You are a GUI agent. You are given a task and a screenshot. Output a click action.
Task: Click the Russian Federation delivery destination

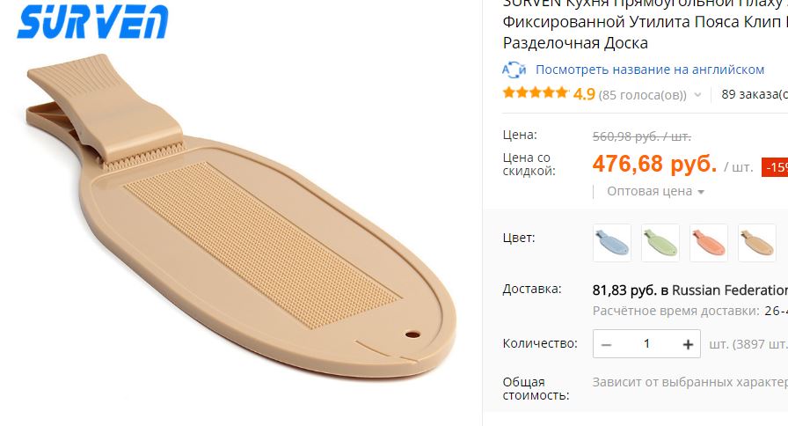(730, 290)
